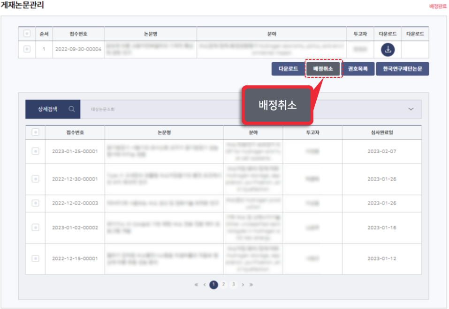The image size is (449, 309).
Task: Go to next page arrow in pagination
Action: 243,284
